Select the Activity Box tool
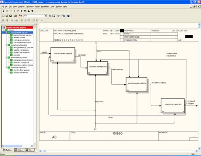This screenshot has width=201, height=156. point(7,11)
